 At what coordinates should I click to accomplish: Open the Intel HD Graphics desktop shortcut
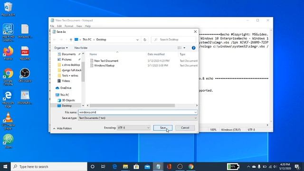(8, 32)
